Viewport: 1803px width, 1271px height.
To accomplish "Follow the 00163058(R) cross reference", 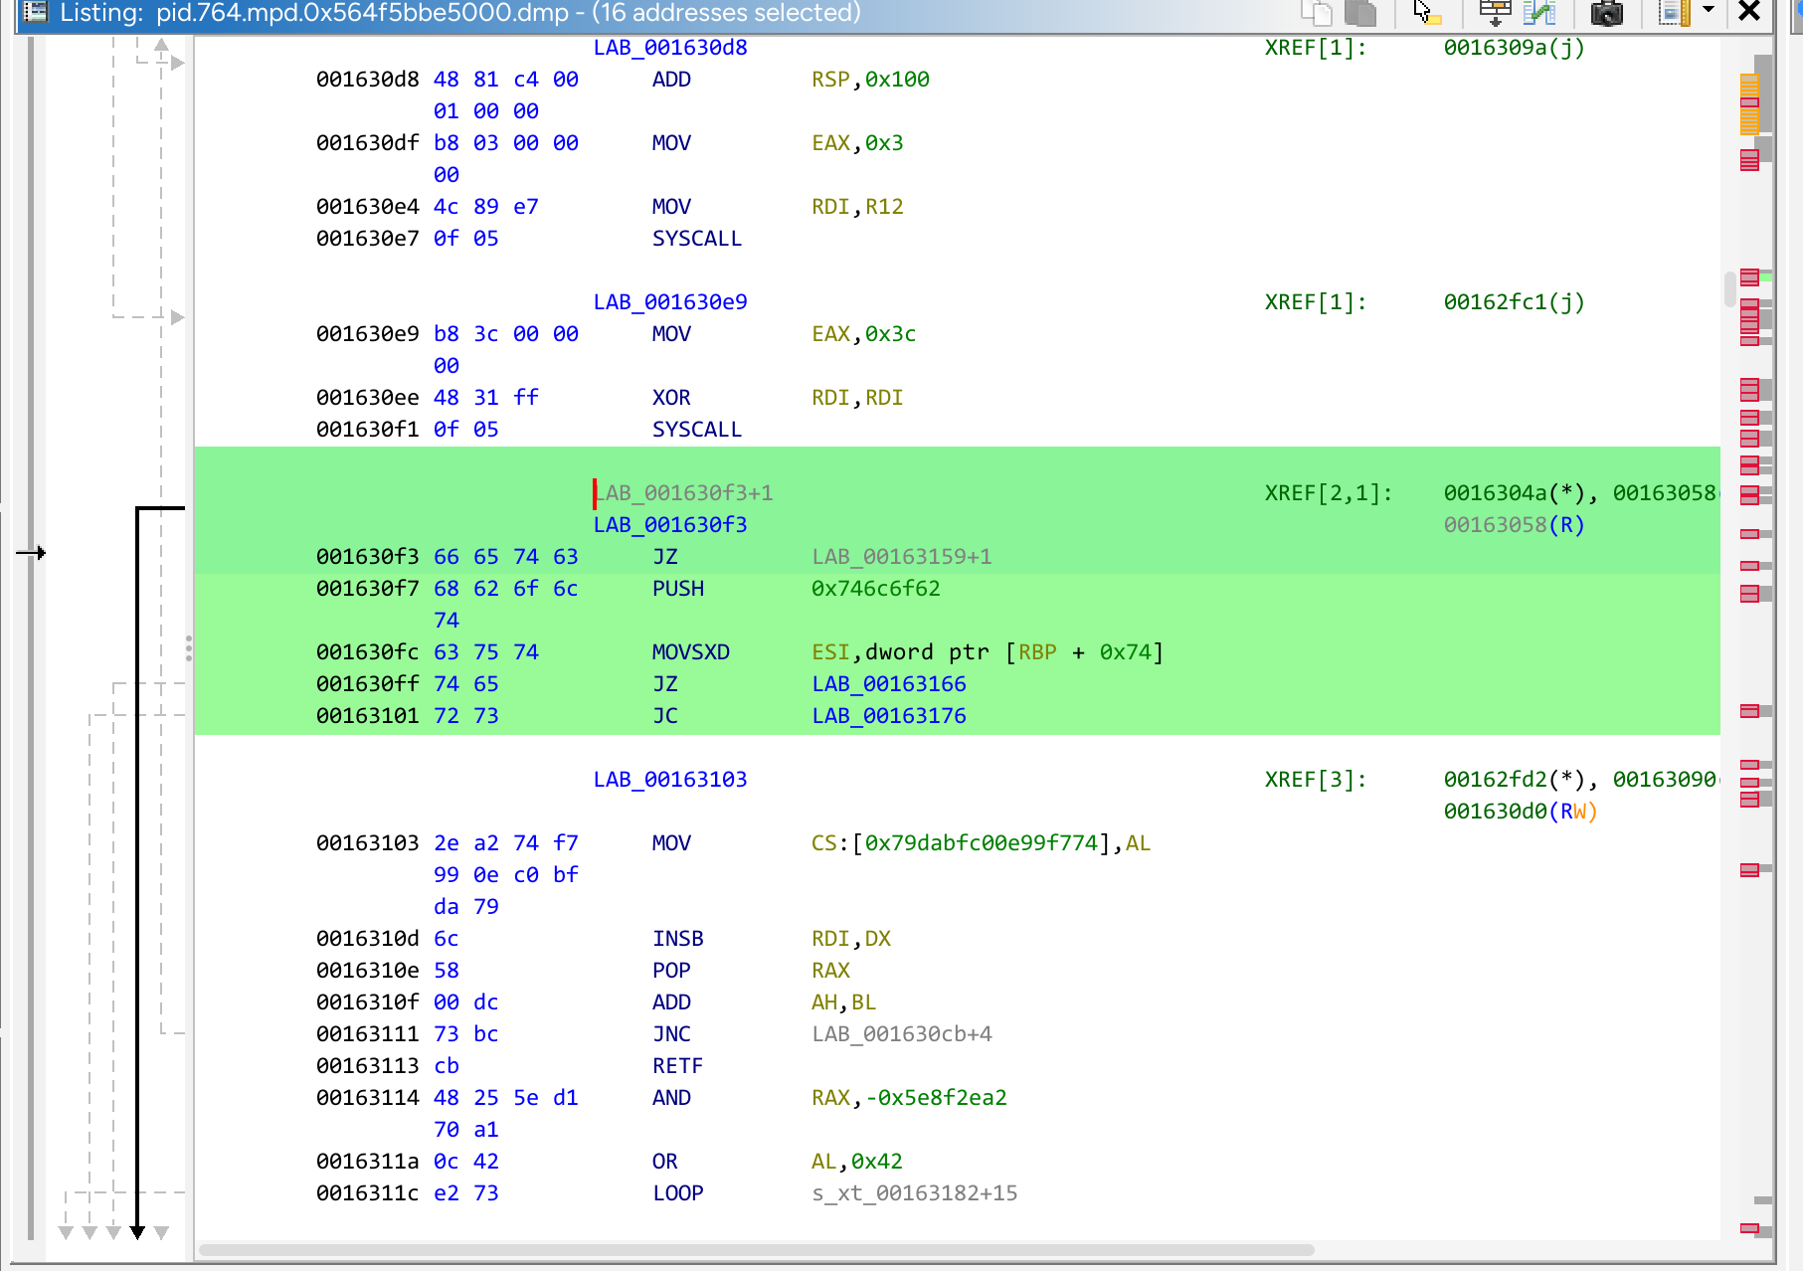I will (x=1513, y=524).
